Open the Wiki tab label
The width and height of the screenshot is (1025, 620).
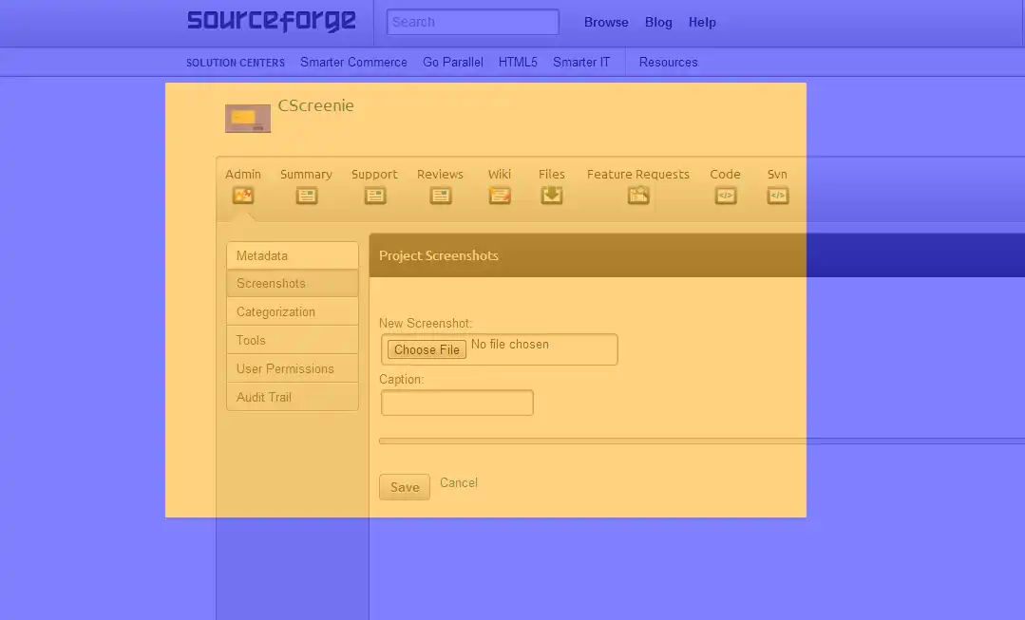point(500,175)
